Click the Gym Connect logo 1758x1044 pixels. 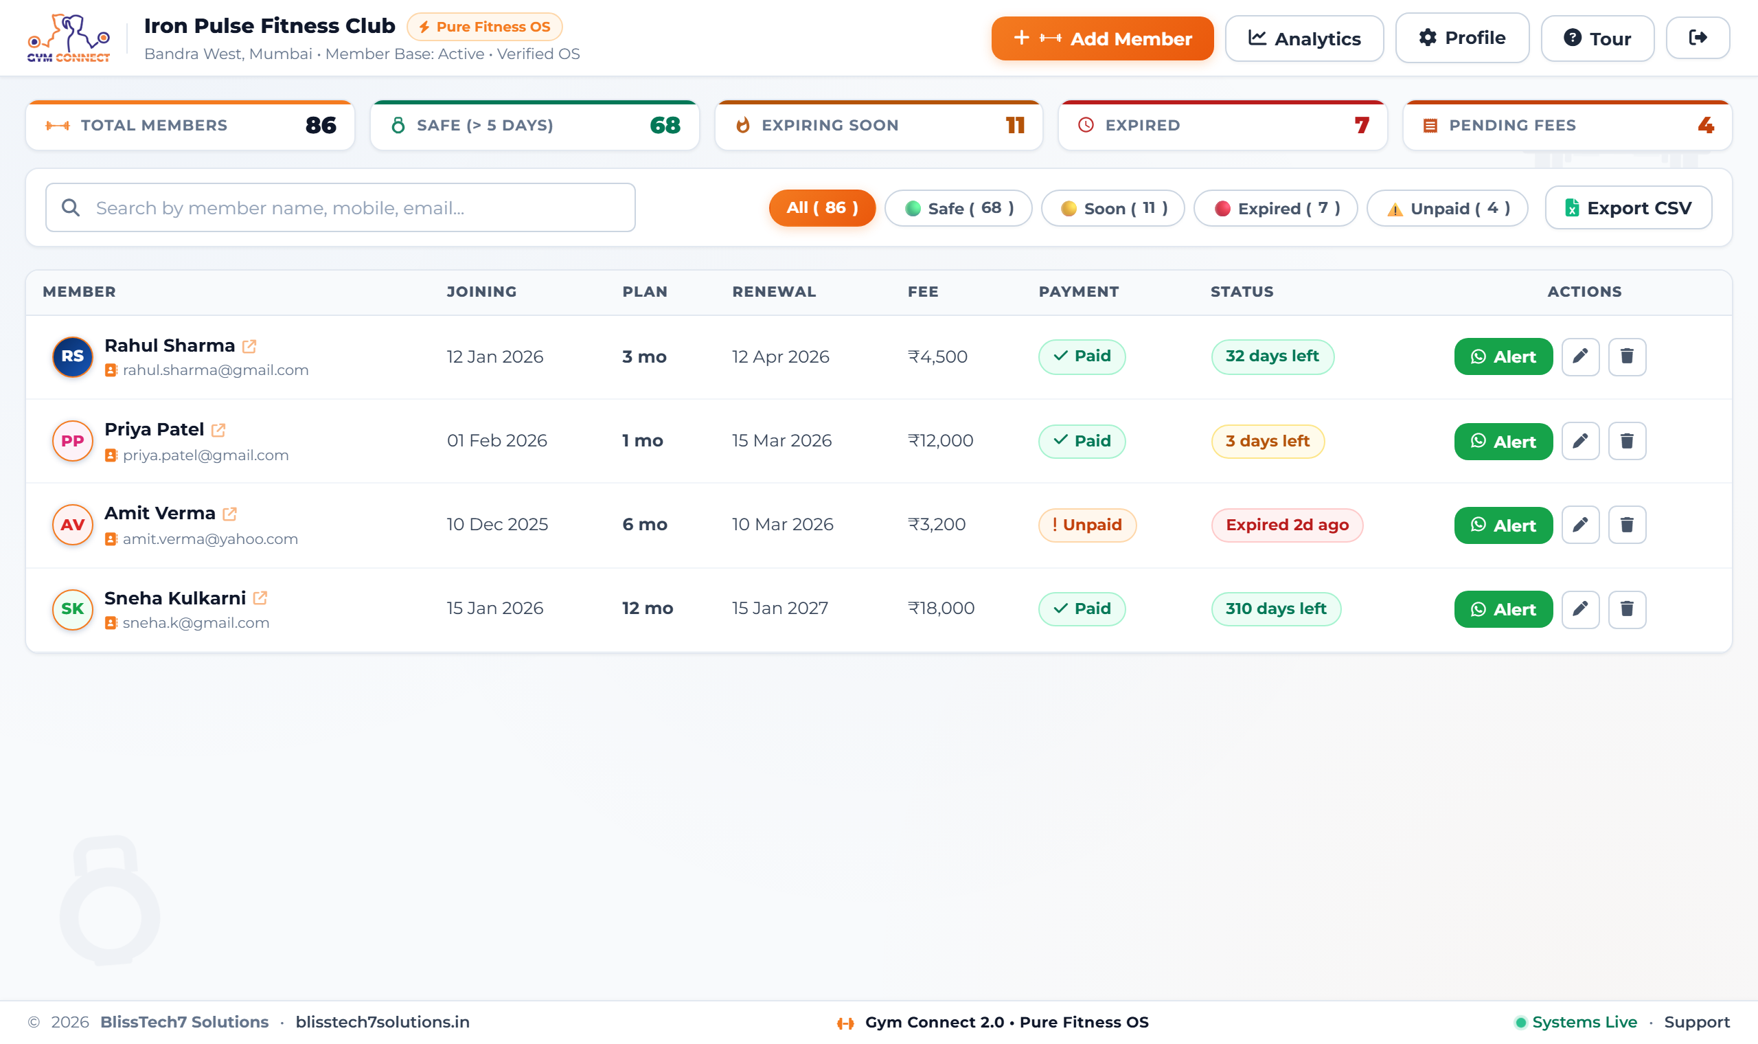click(69, 38)
